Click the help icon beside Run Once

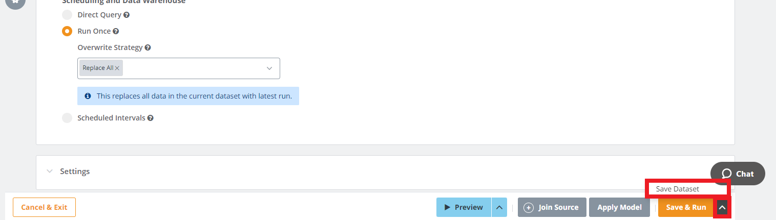coord(116,32)
